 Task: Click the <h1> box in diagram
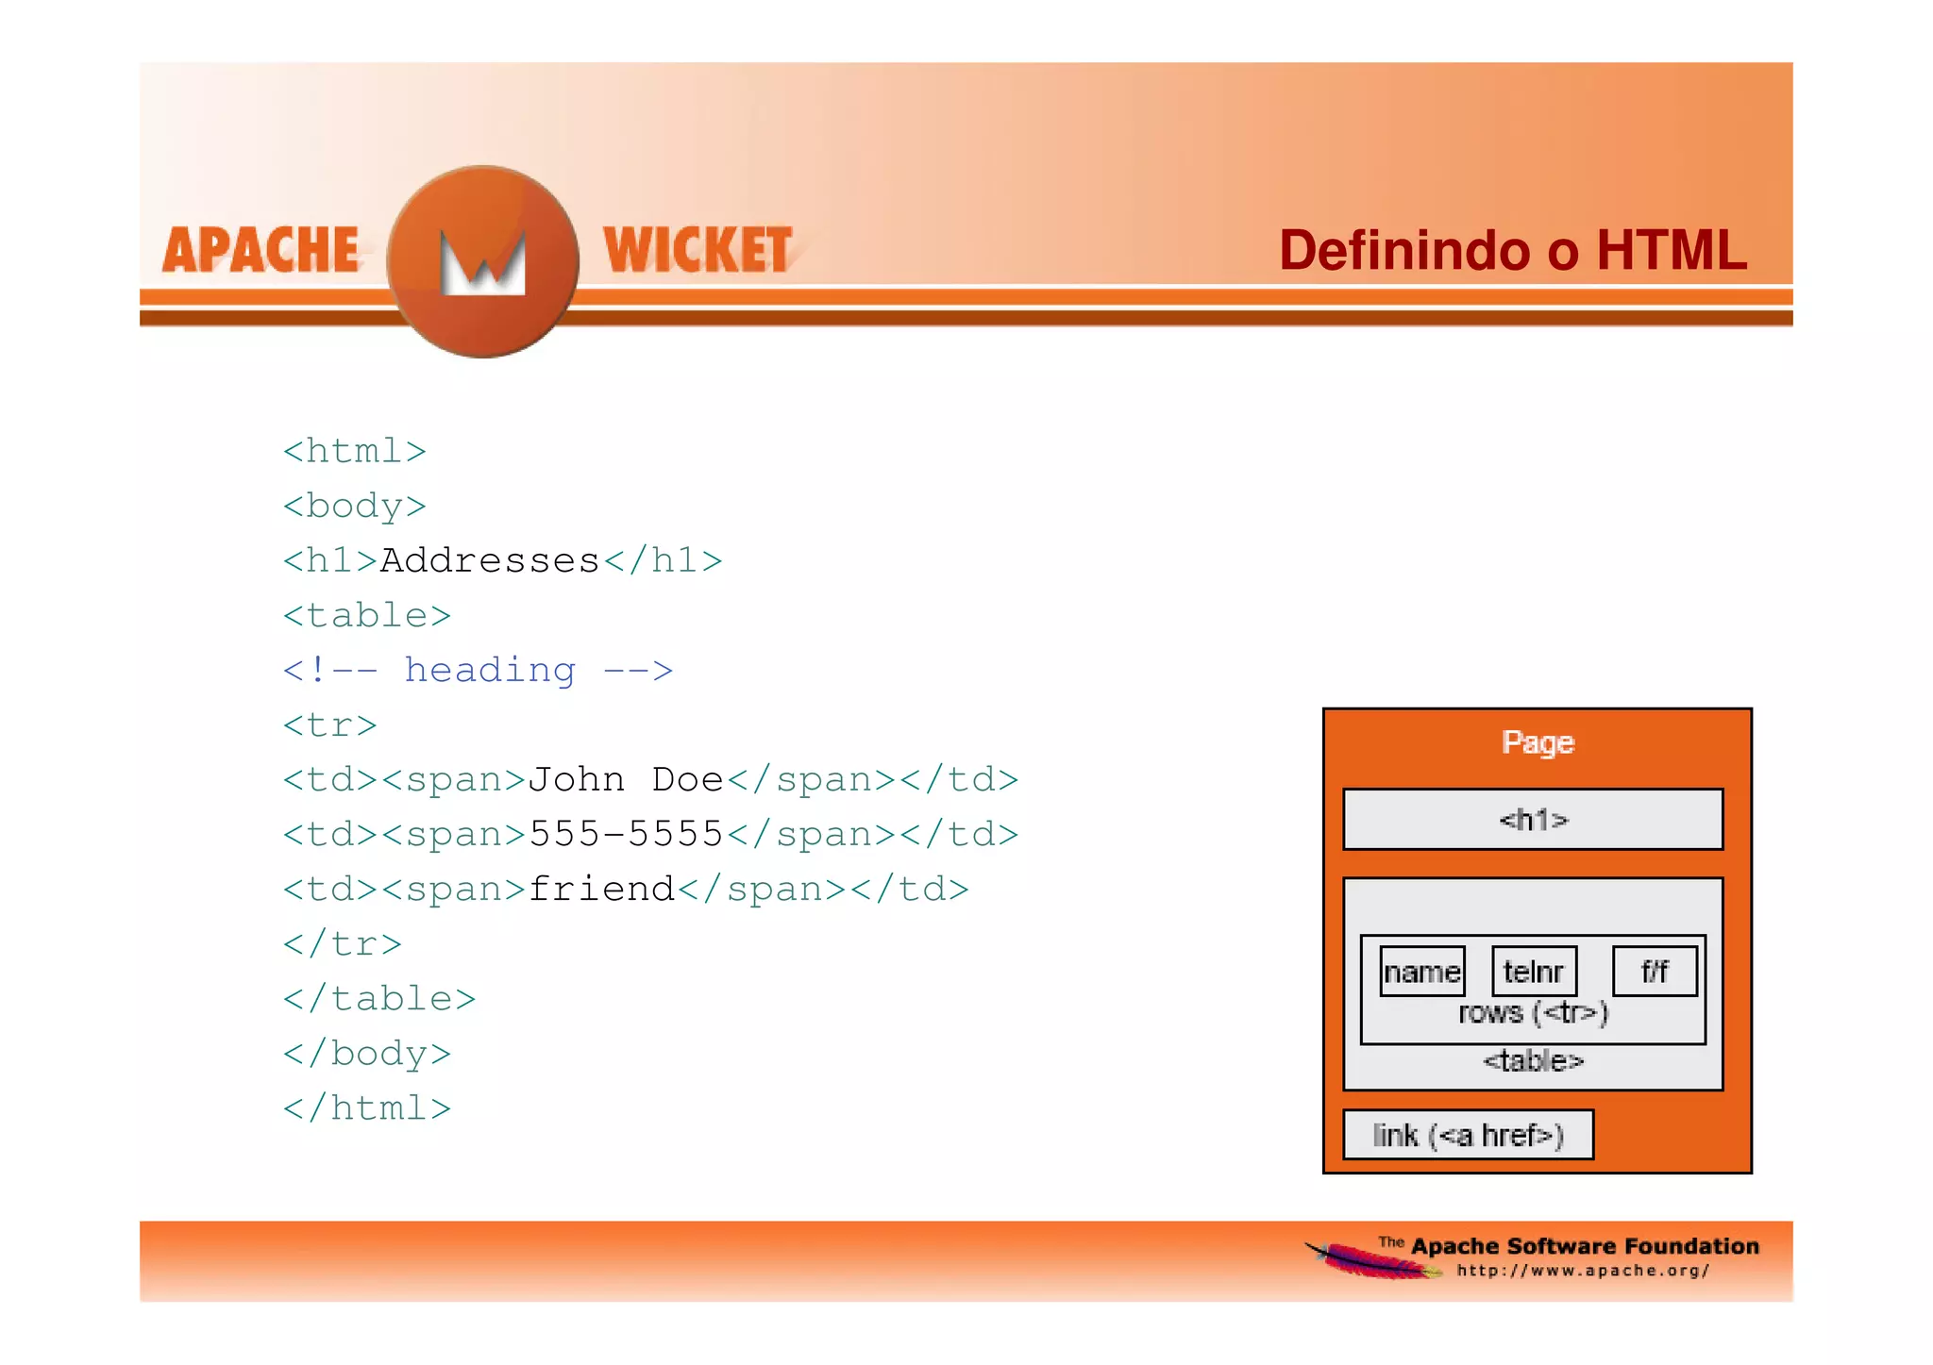click(1534, 820)
